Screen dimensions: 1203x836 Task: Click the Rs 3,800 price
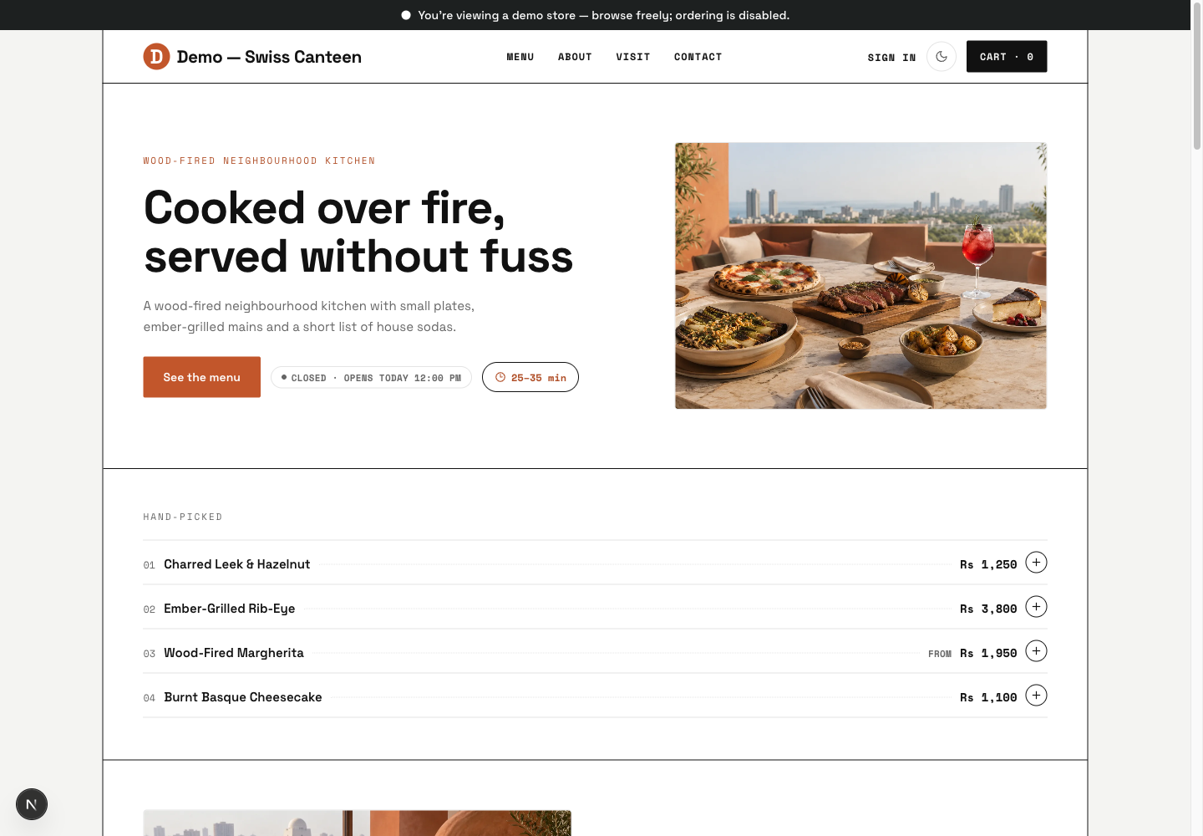coord(988,609)
